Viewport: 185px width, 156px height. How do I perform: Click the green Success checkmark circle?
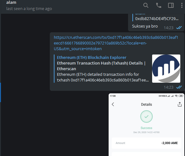point(146,117)
